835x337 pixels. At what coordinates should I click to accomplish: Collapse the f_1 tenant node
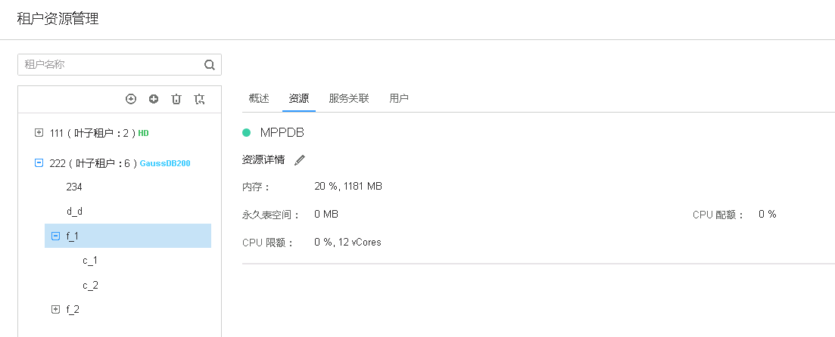(55, 236)
